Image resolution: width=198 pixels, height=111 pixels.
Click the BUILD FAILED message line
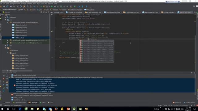tap(18, 98)
